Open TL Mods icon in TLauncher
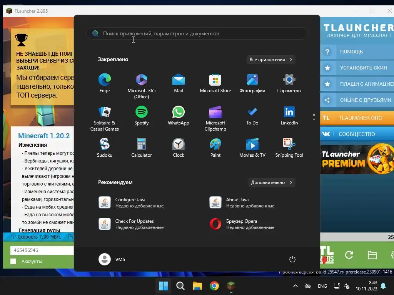 [327, 255]
